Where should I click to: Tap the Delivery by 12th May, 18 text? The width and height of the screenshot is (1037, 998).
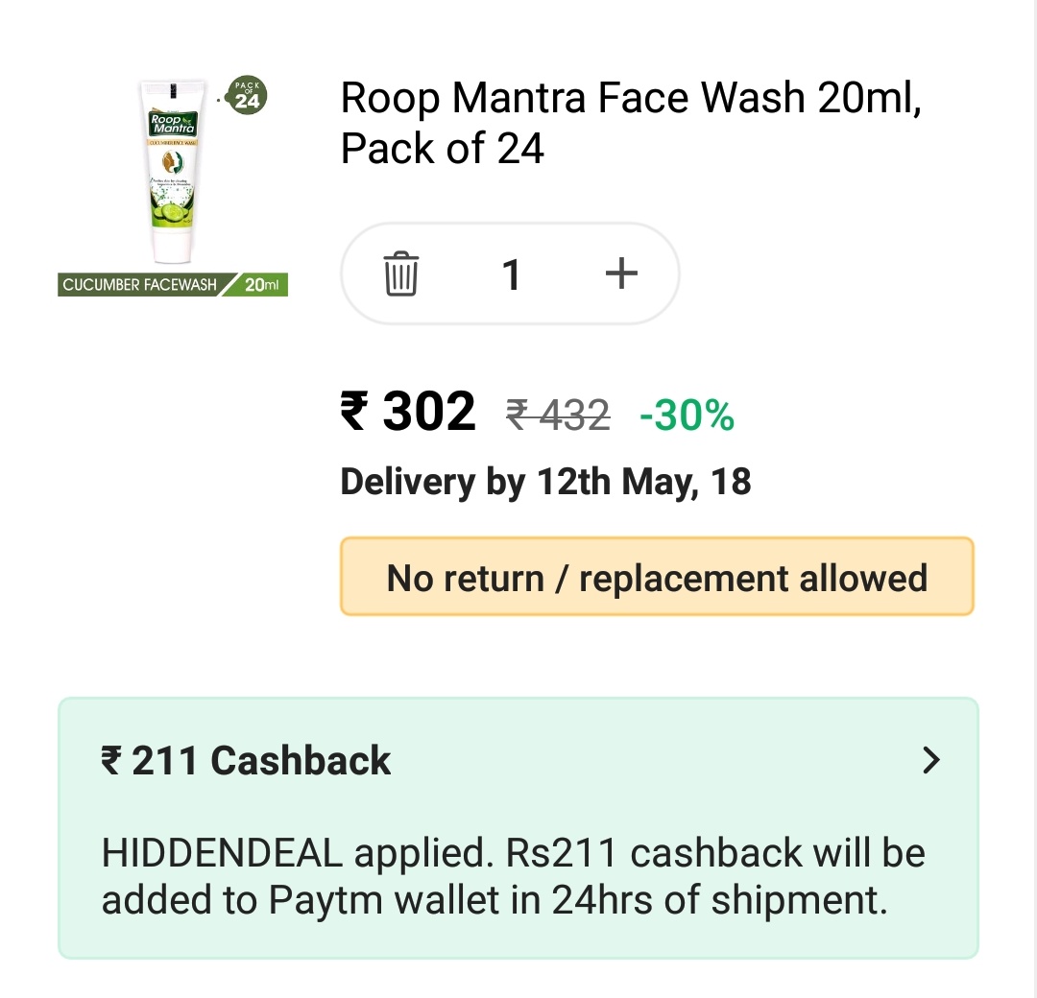coord(545,482)
